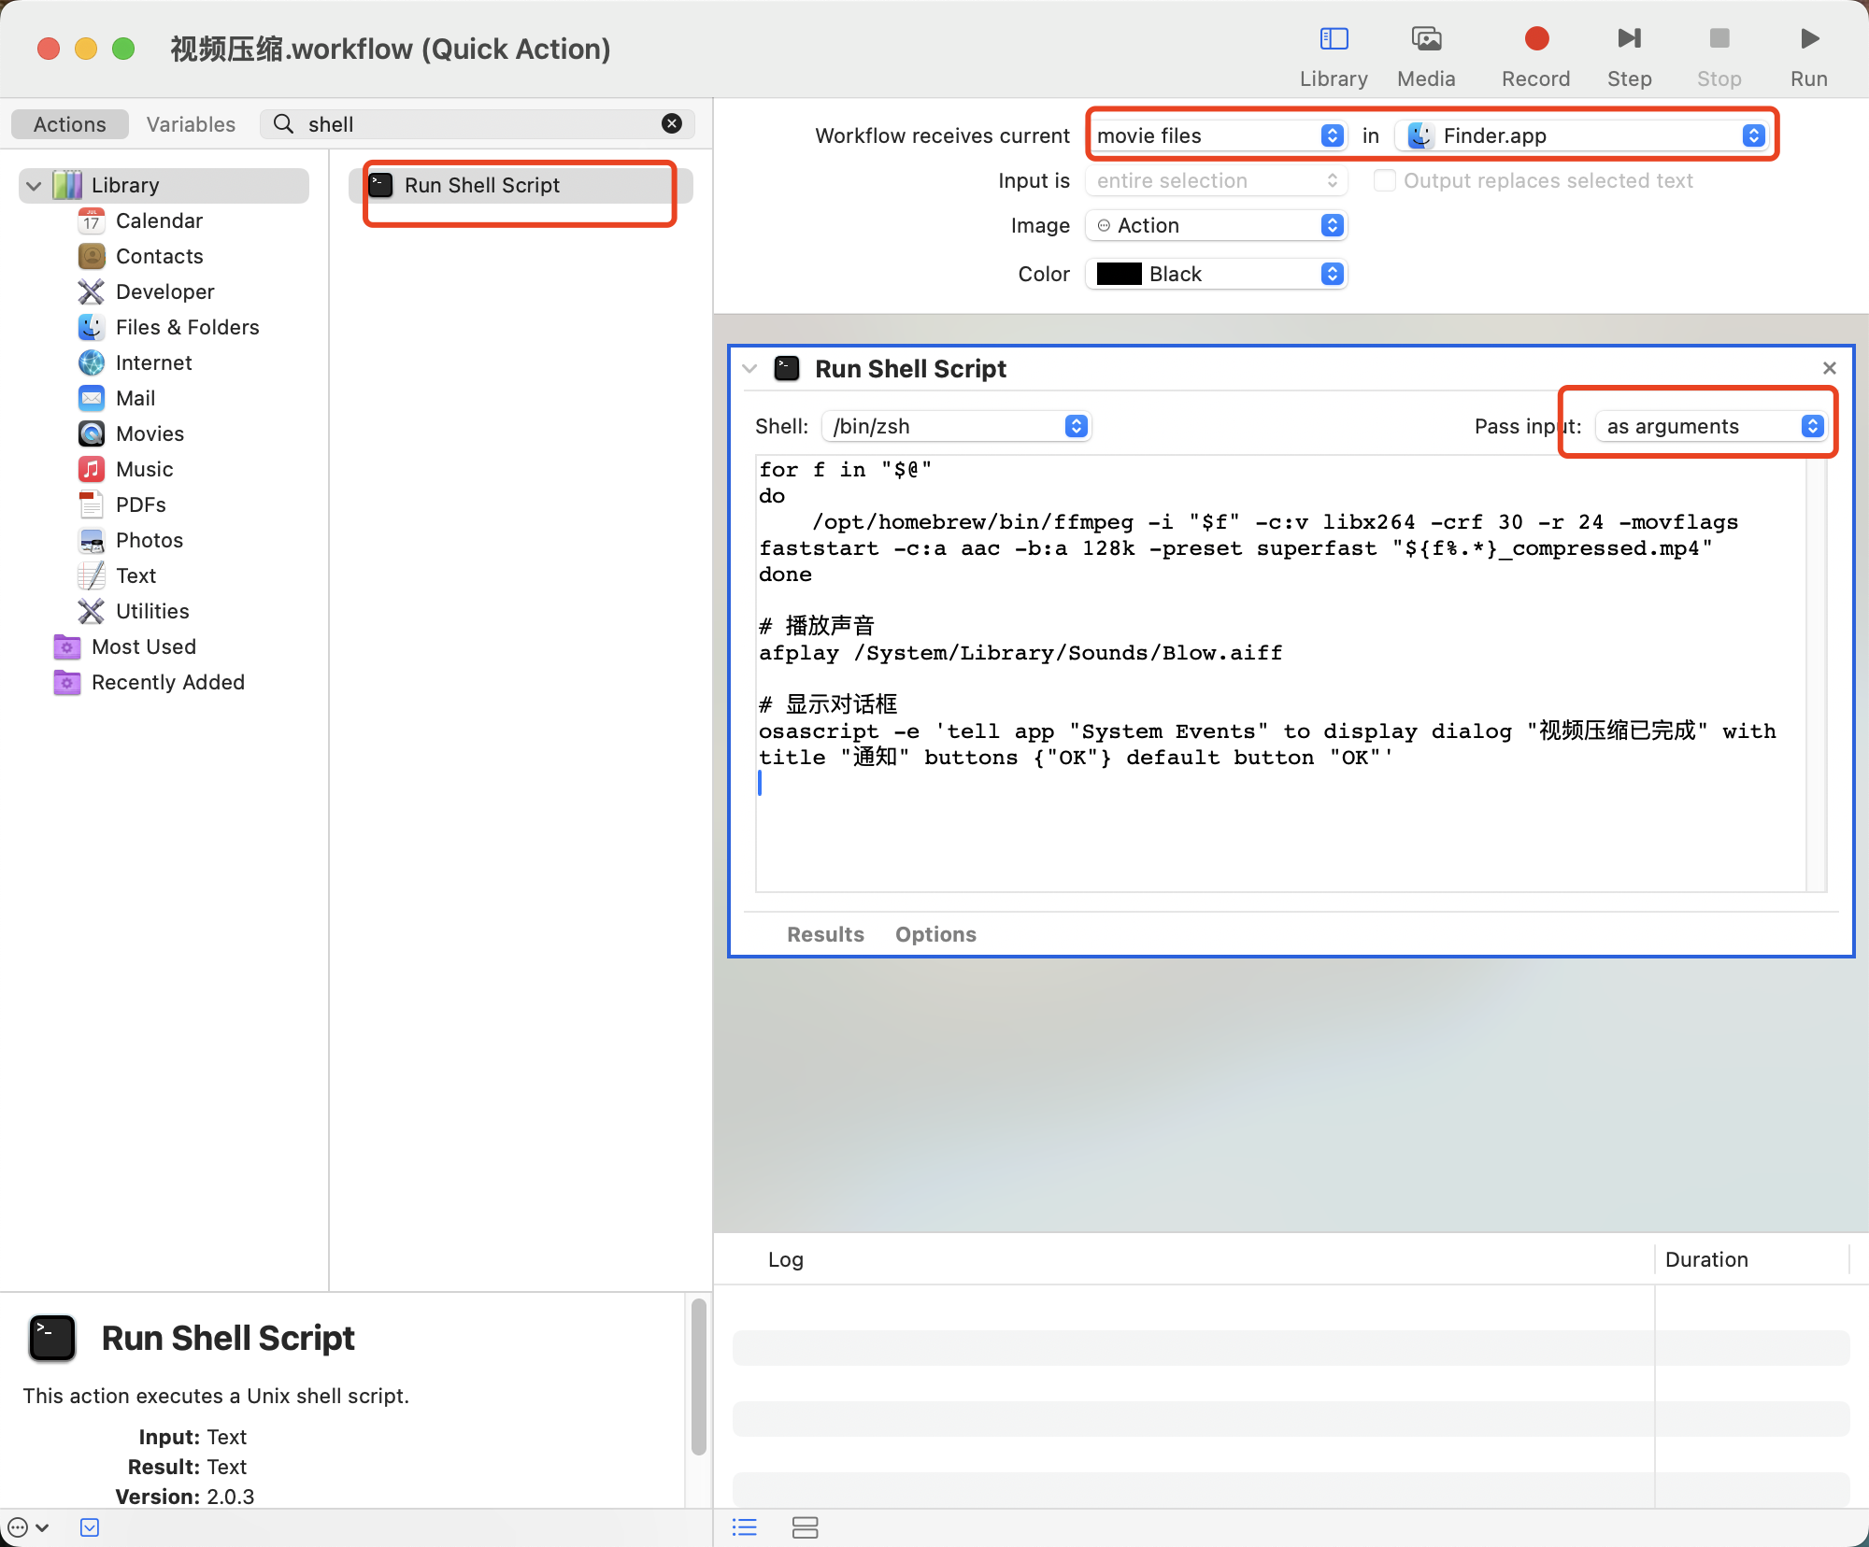Image resolution: width=1869 pixels, height=1547 pixels.
Task: Clear the shell search field
Action: (672, 123)
